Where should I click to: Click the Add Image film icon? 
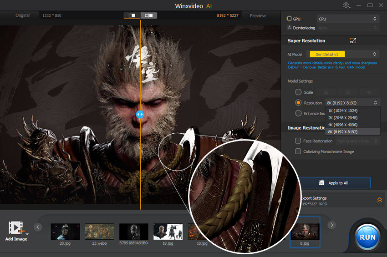pyautogui.click(x=15, y=227)
